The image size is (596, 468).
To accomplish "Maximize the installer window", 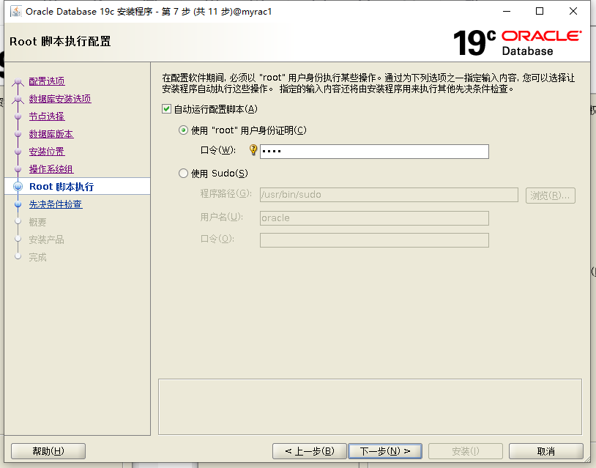I will 540,12.
